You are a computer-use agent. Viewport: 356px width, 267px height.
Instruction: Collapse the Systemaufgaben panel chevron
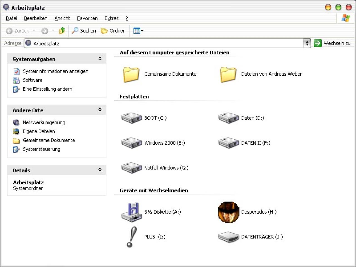[100, 59]
